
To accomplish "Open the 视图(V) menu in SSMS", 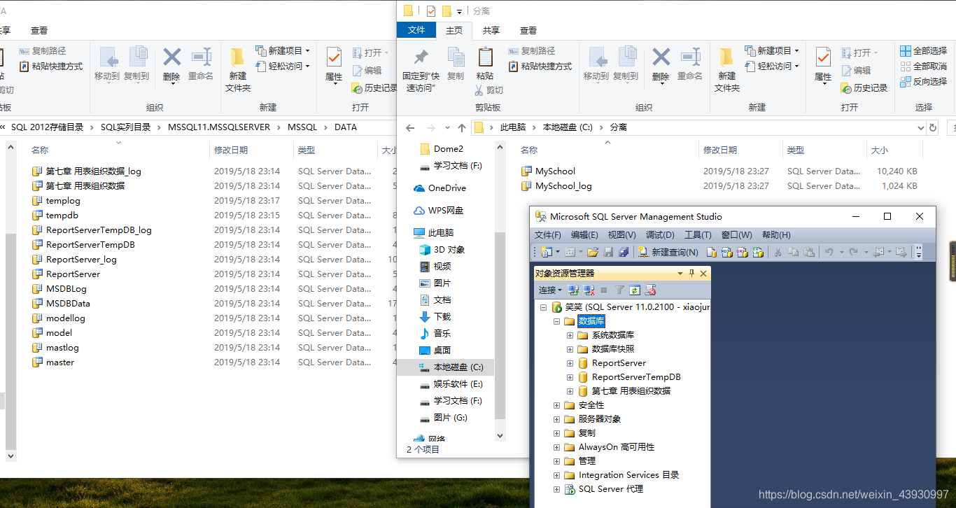I will (621, 235).
